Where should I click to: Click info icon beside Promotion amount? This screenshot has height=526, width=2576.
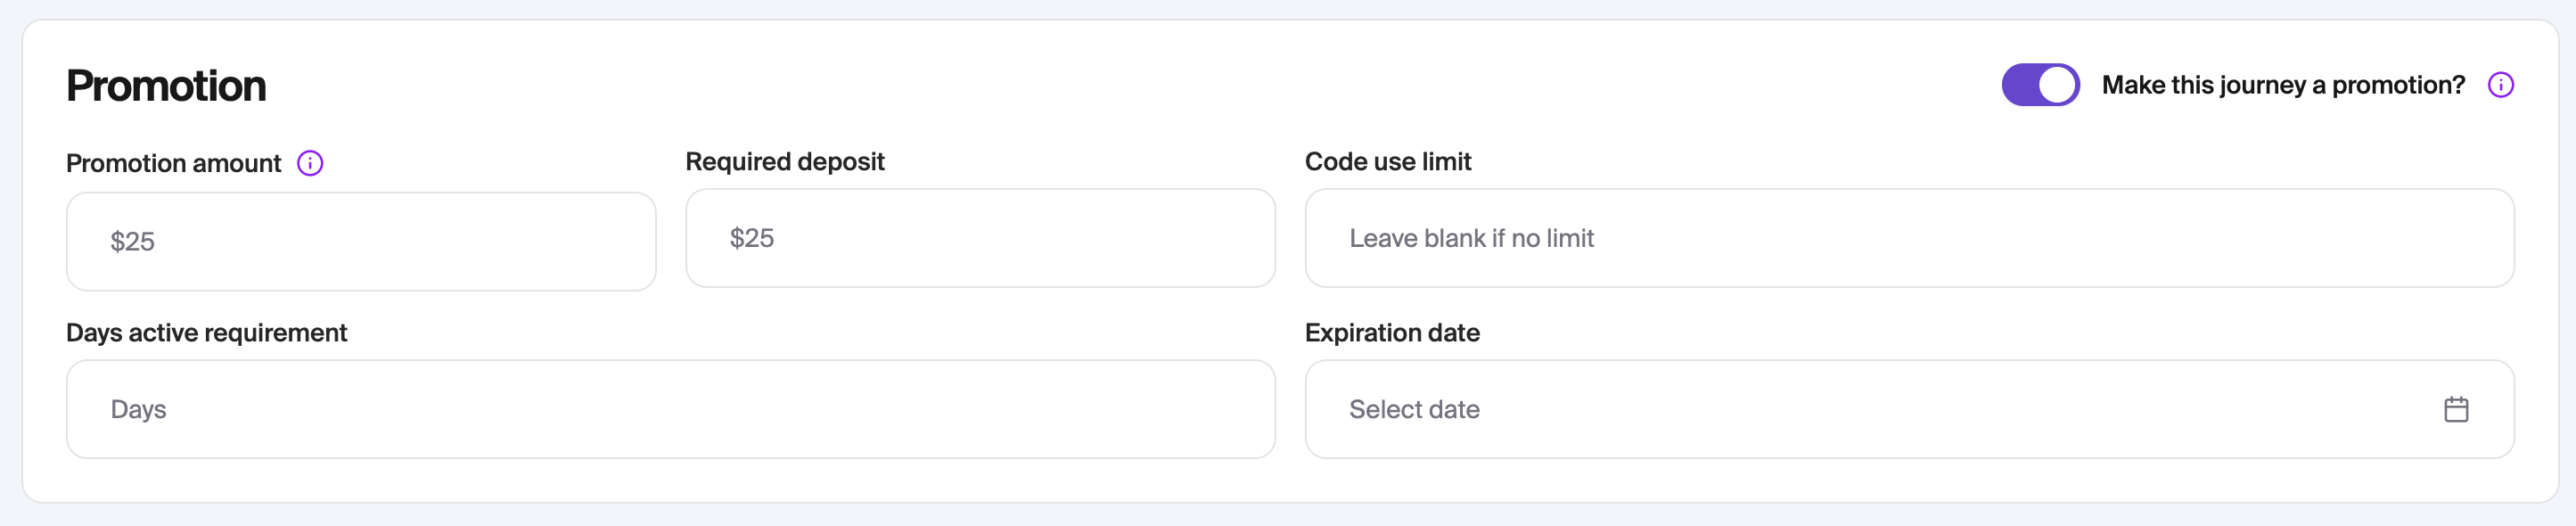click(310, 163)
